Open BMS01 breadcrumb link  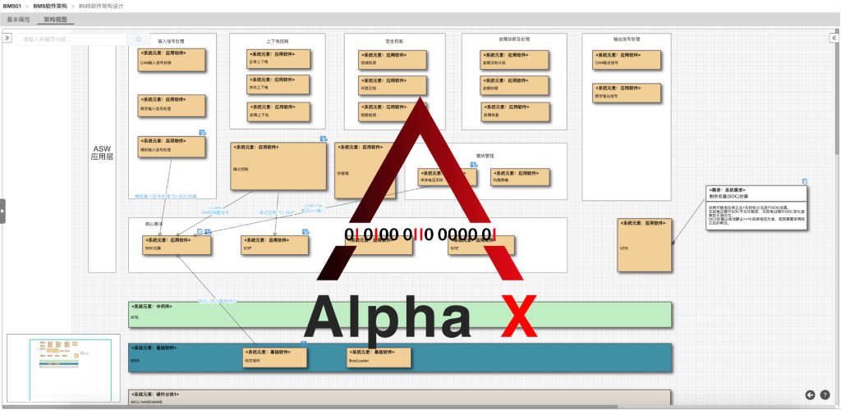11,6
